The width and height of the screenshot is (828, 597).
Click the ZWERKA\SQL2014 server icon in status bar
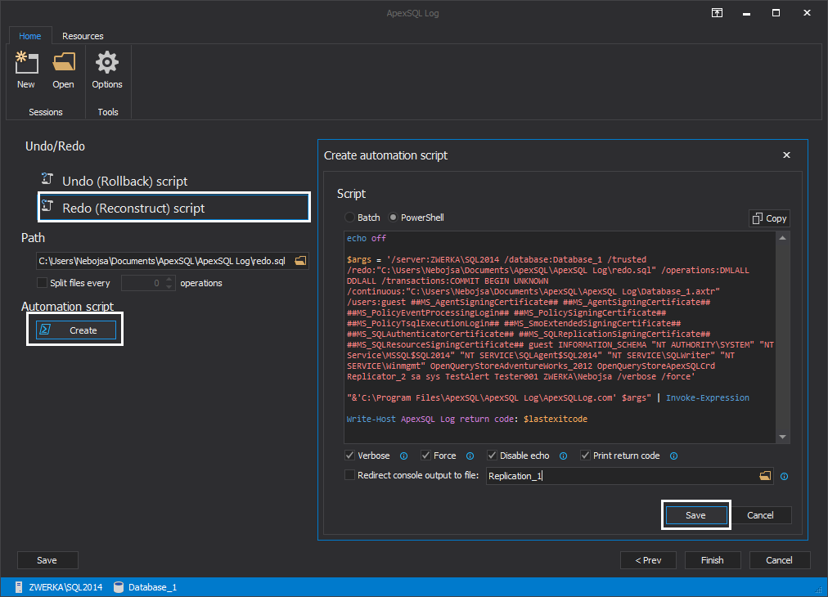(x=19, y=587)
